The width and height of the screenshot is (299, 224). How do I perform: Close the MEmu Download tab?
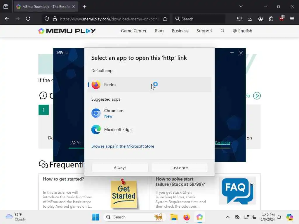pyautogui.click(x=74, y=6)
